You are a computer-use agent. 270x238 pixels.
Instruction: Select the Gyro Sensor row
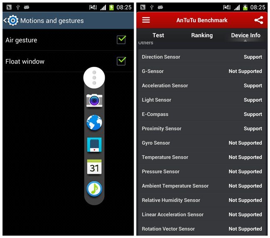(202, 143)
